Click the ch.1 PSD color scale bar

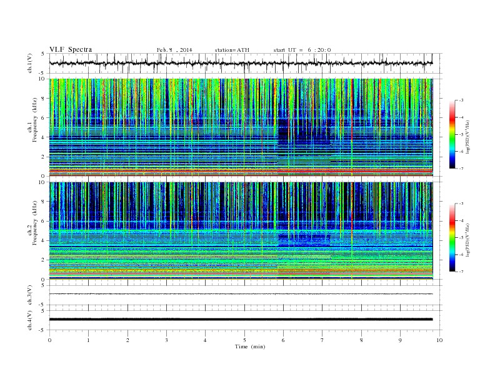click(452, 134)
